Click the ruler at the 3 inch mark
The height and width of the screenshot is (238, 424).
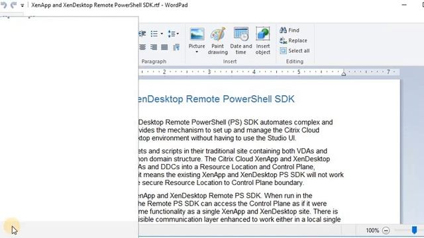pos(209,72)
